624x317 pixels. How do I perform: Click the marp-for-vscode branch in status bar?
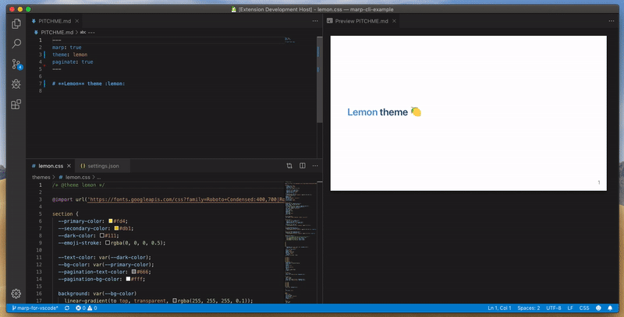click(x=35, y=309)
